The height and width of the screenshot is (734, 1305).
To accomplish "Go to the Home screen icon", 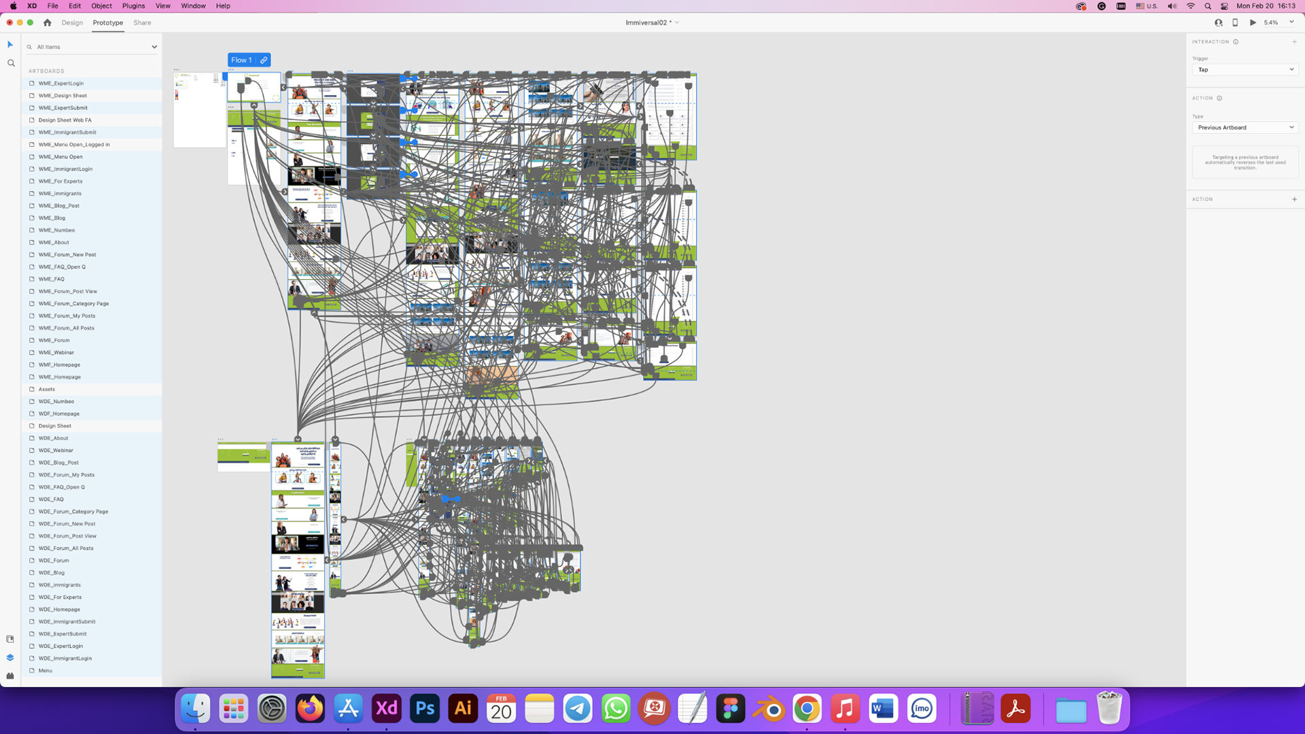I will pyautogui.click(x=47, y=22).
